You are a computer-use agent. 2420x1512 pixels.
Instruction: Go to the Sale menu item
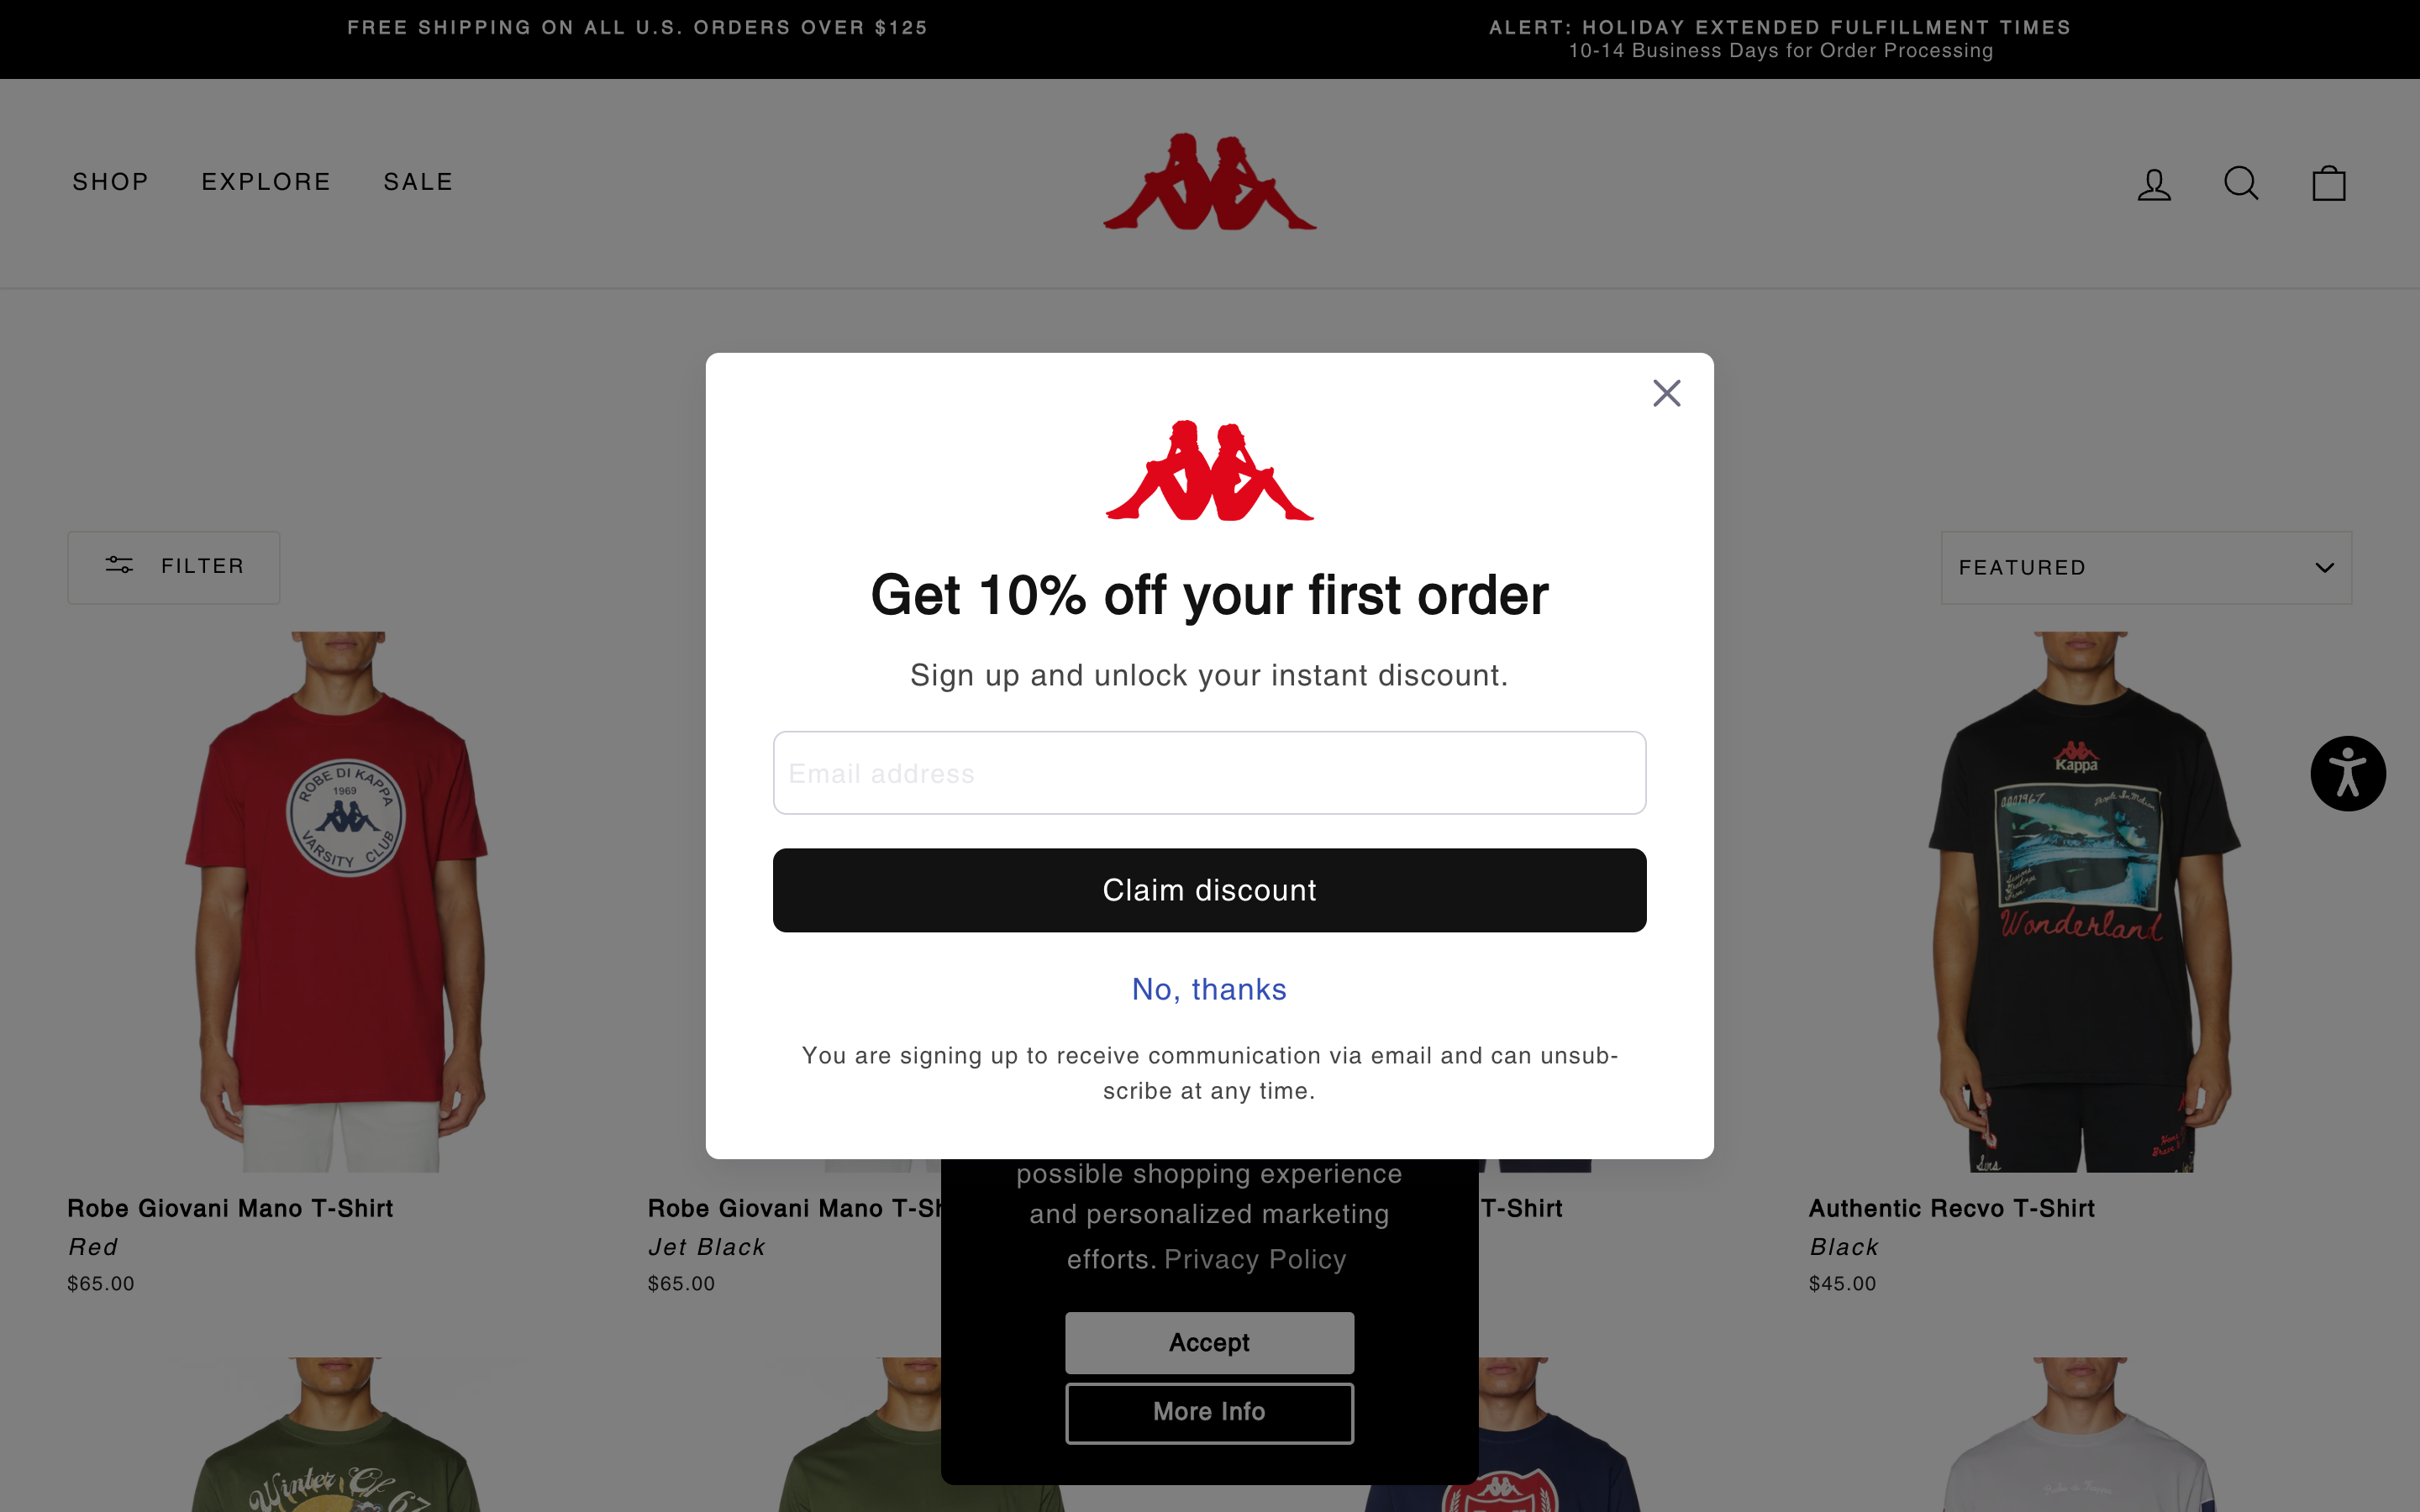418,182
